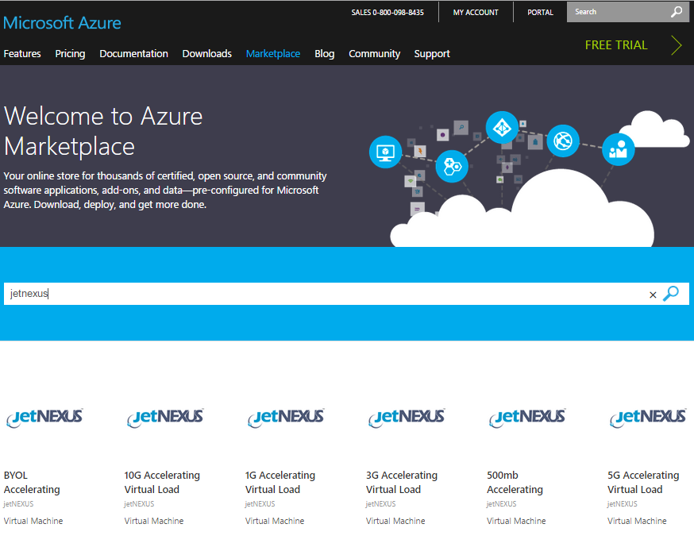Click jetNEXUS publisher under 1G item
Image resolution: width=694 pixels, height=551 pixels.
[260, 504]
